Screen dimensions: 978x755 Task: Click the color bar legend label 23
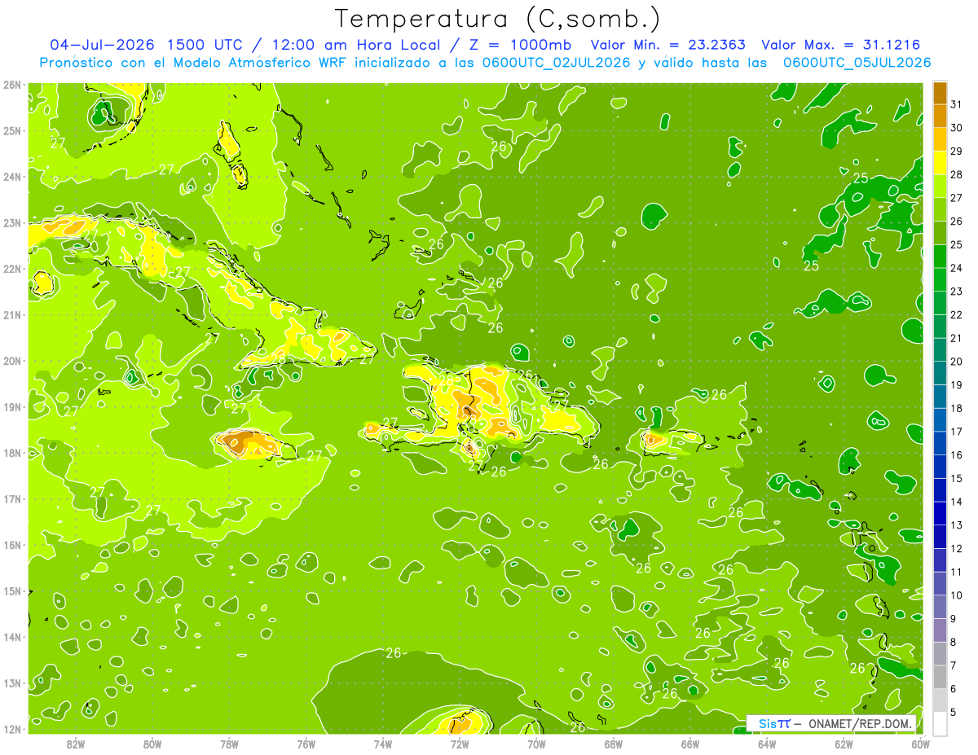pos(956,292)
